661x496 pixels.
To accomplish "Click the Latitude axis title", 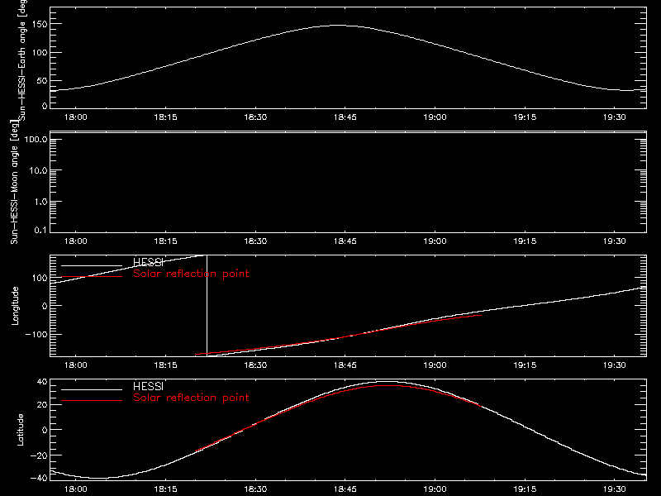I will click(20, 430).
